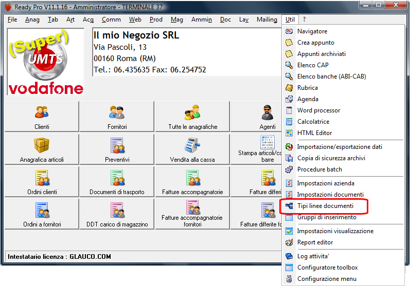Click the Impostazioni visualizzazione checkmark icon
Screen dimensions: 410x286
click(289, 231)
